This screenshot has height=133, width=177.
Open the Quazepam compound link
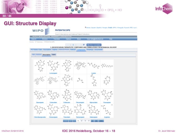[40, 102]
